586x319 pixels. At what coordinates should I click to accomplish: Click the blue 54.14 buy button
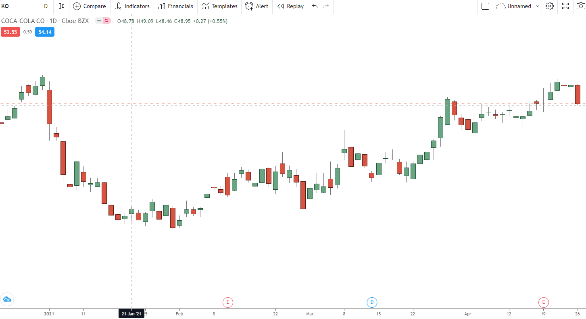45,32
